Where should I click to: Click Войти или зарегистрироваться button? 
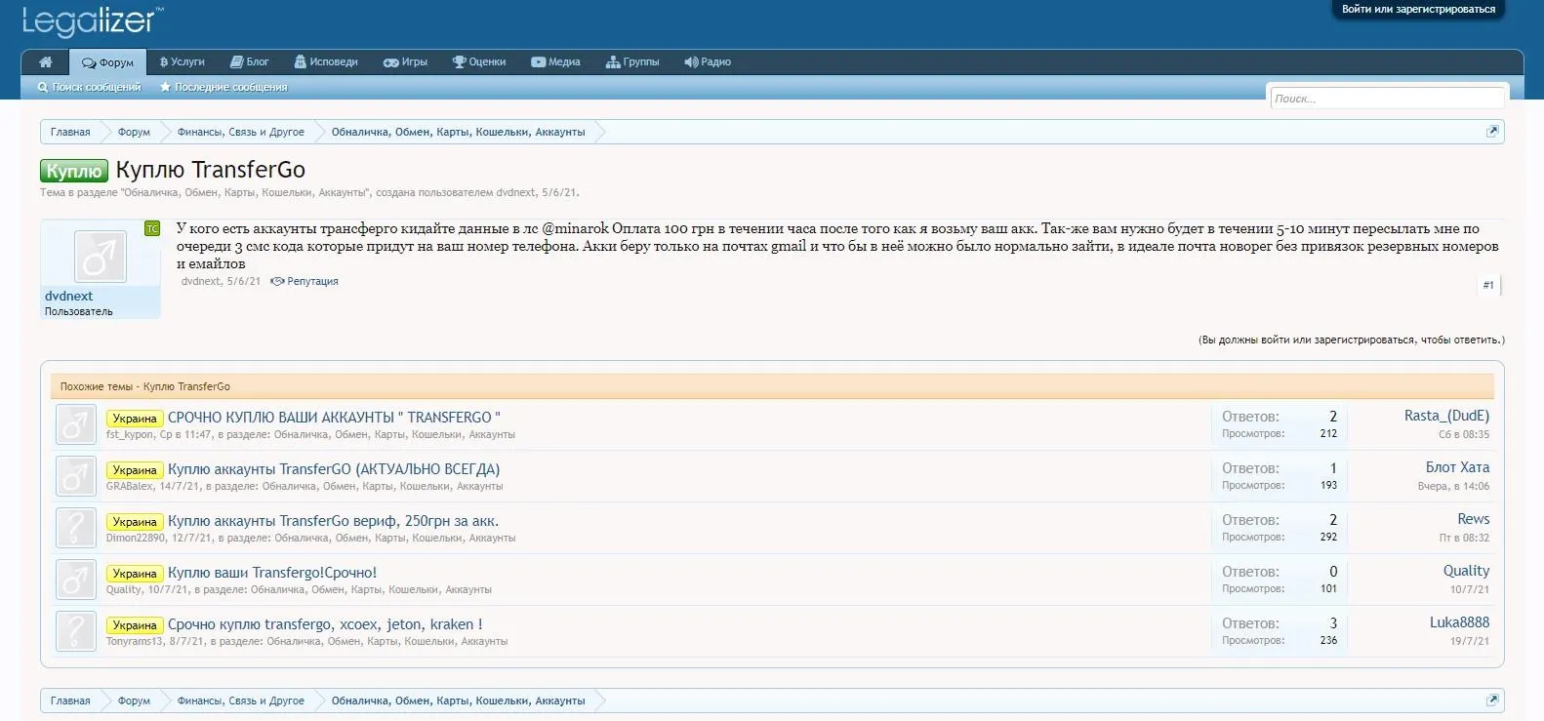pos(1418,10)
